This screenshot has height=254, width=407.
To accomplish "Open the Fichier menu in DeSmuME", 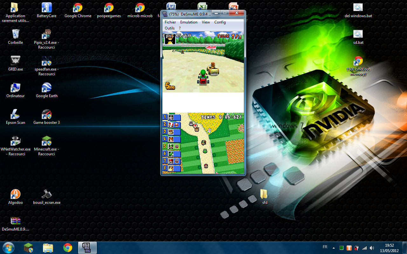I will click(x=170, y=22).
